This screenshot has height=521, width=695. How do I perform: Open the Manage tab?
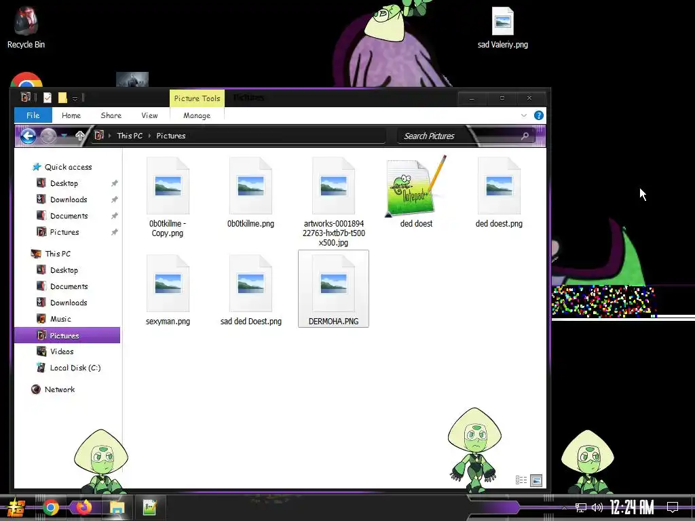197,115
